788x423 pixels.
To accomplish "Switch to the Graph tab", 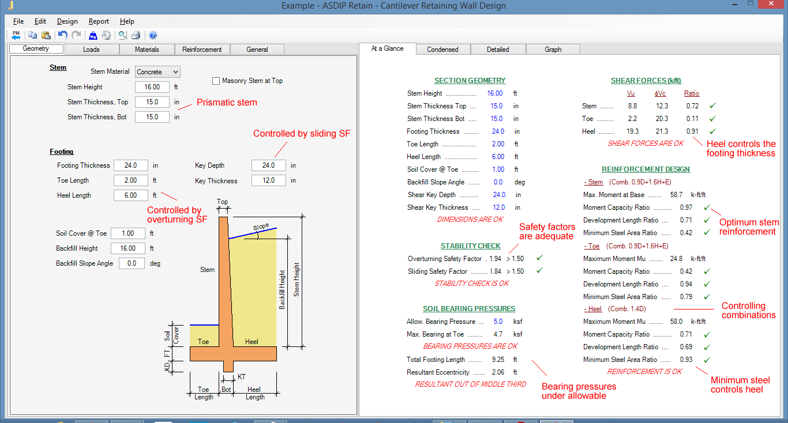I will [553, 50].
